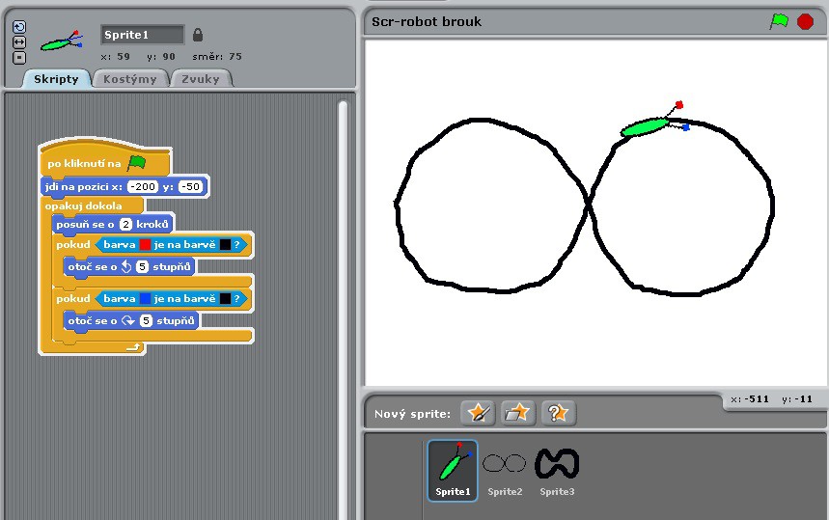The image size is (829, 520).
Task: Click the red color swatch in the first condition
Action: click(145, 245)
